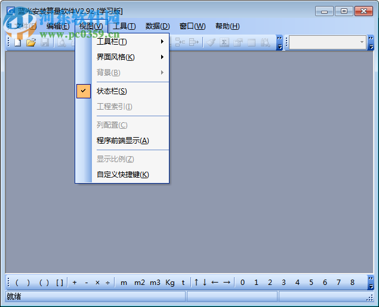379x307 pixels.
Task: Insert the minus operator
Action: click(x=87, y=283)
